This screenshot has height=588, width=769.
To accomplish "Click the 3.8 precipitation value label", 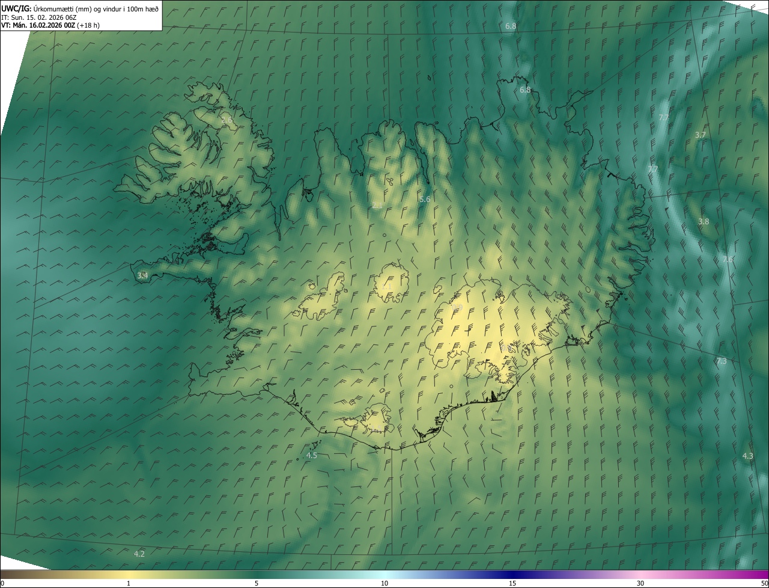I will click(704, 222).
